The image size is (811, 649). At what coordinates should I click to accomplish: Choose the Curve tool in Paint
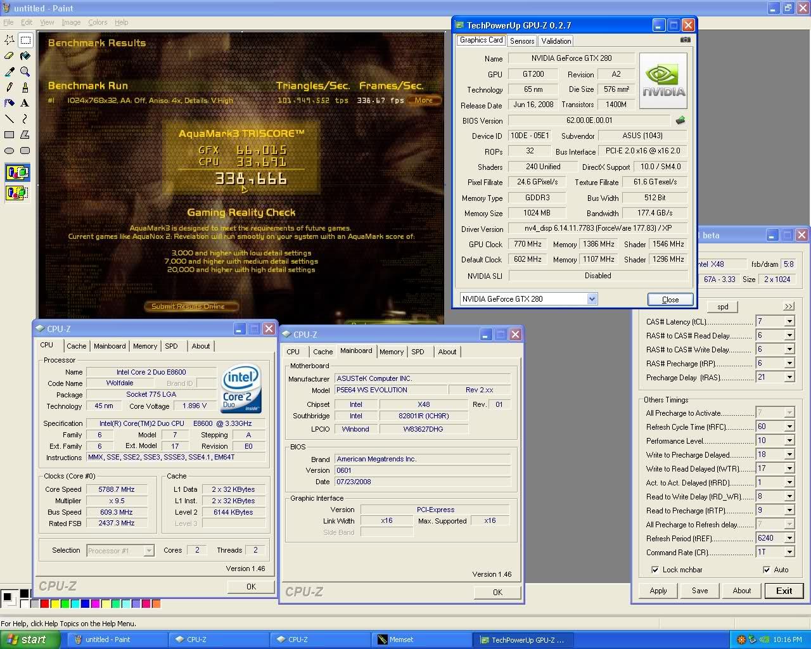coord(25,119)
